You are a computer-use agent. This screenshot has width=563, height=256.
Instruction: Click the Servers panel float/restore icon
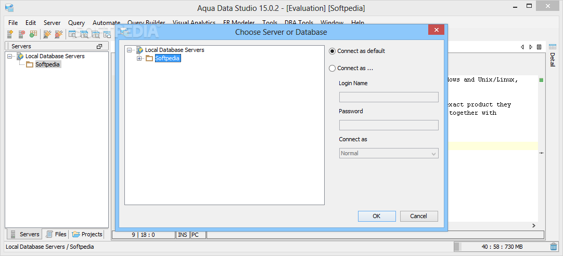pyautogui.click(x=99, y=46)
